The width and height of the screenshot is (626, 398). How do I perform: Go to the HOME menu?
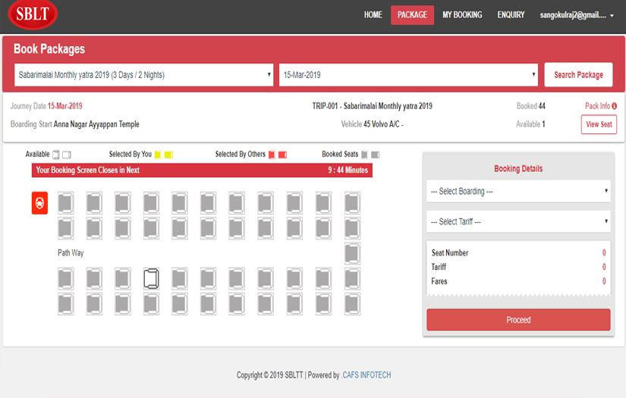[x=373, y=15]
